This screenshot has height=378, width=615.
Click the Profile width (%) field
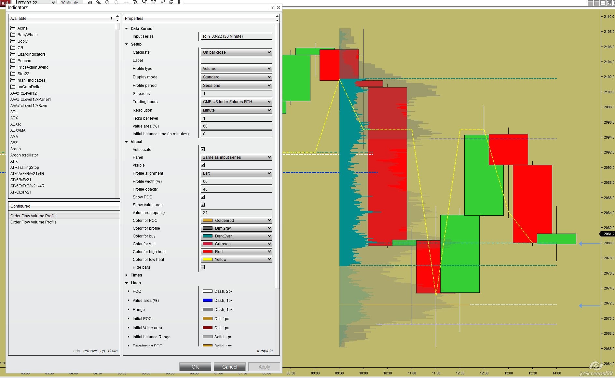click(x=237, y=181)
